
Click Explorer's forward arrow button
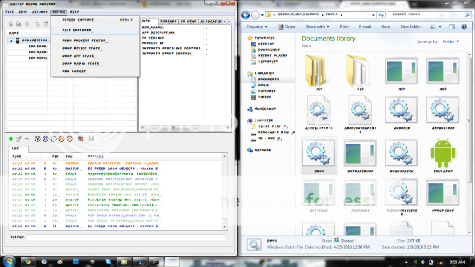(x=256, y=14)
